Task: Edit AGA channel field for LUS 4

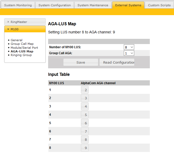Action: pyautogui.click(x=85, y=115)
